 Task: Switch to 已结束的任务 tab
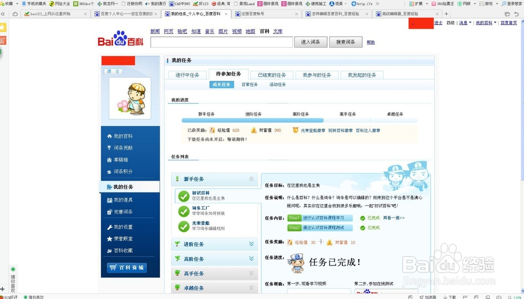[x=271, y=75]
